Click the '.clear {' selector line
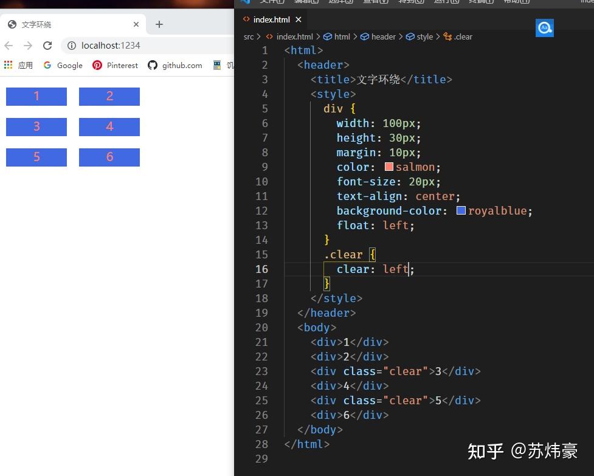594x476 pixels. tap(350, 255)
